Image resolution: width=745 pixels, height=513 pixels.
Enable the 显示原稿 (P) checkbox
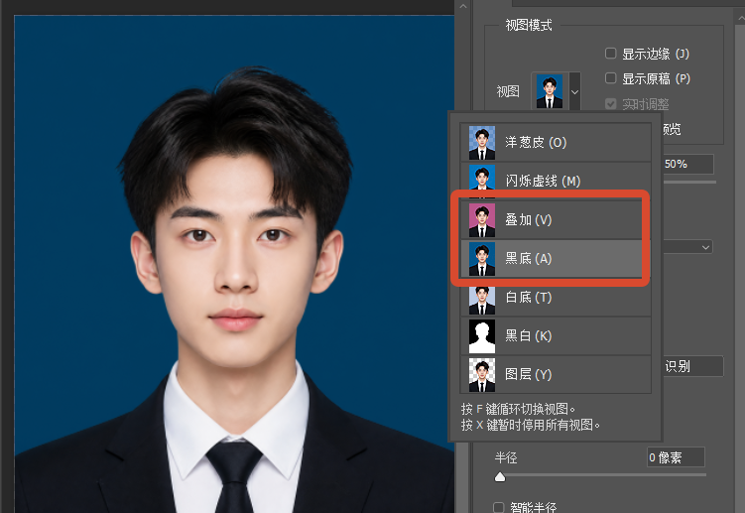pos(610,77)
